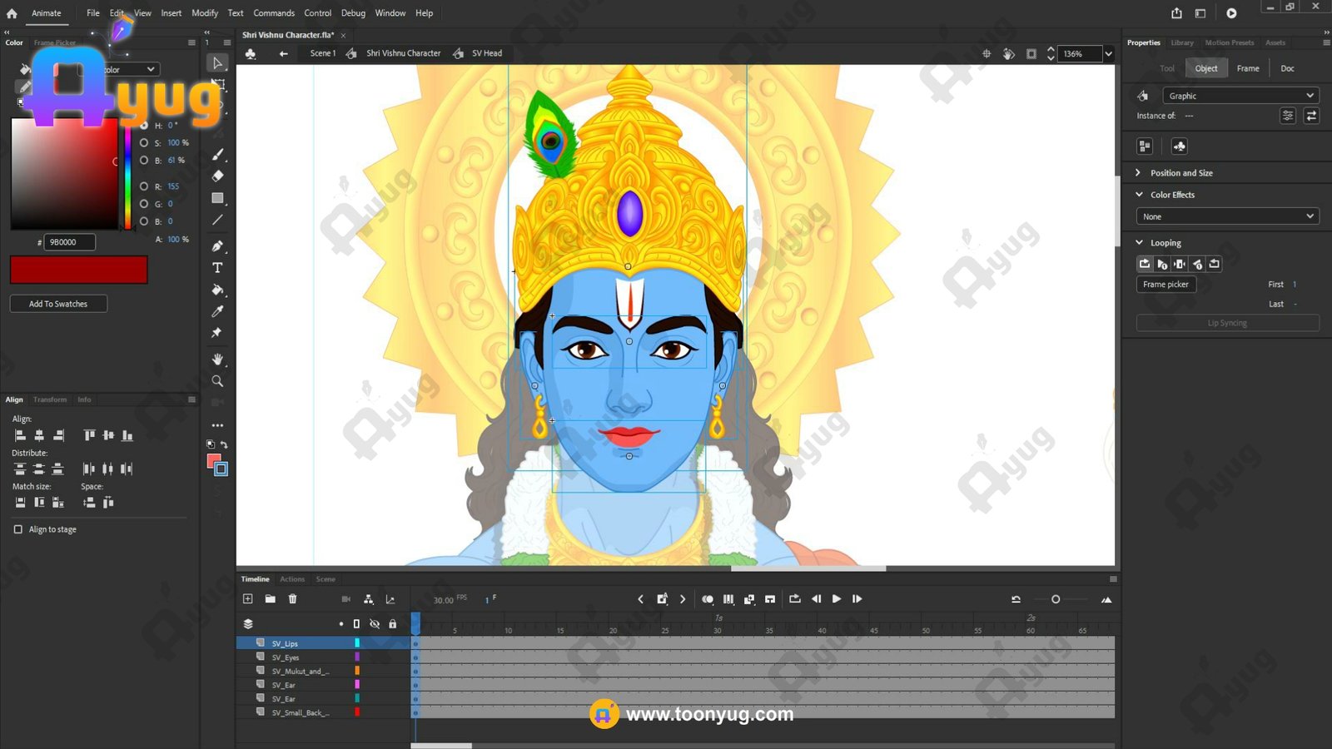Select the Brightness B radio button
Viewport: 1332px width, 749px height.
(144, 160)
